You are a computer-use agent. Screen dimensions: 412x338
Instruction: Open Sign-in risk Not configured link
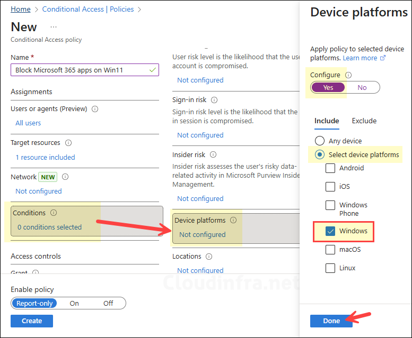click(200, 135)
